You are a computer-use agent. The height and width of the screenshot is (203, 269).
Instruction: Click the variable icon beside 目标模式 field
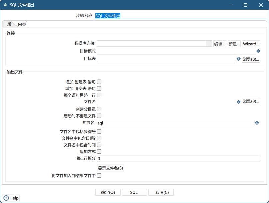(258, 51)
